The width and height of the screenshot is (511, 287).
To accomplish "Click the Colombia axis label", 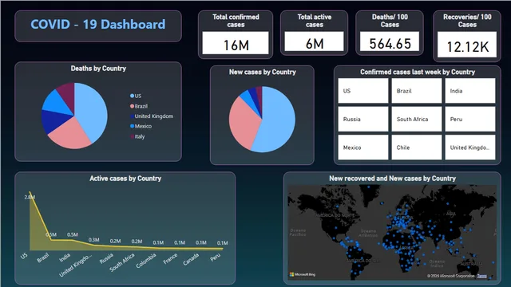I will click(x=146, y=261).
